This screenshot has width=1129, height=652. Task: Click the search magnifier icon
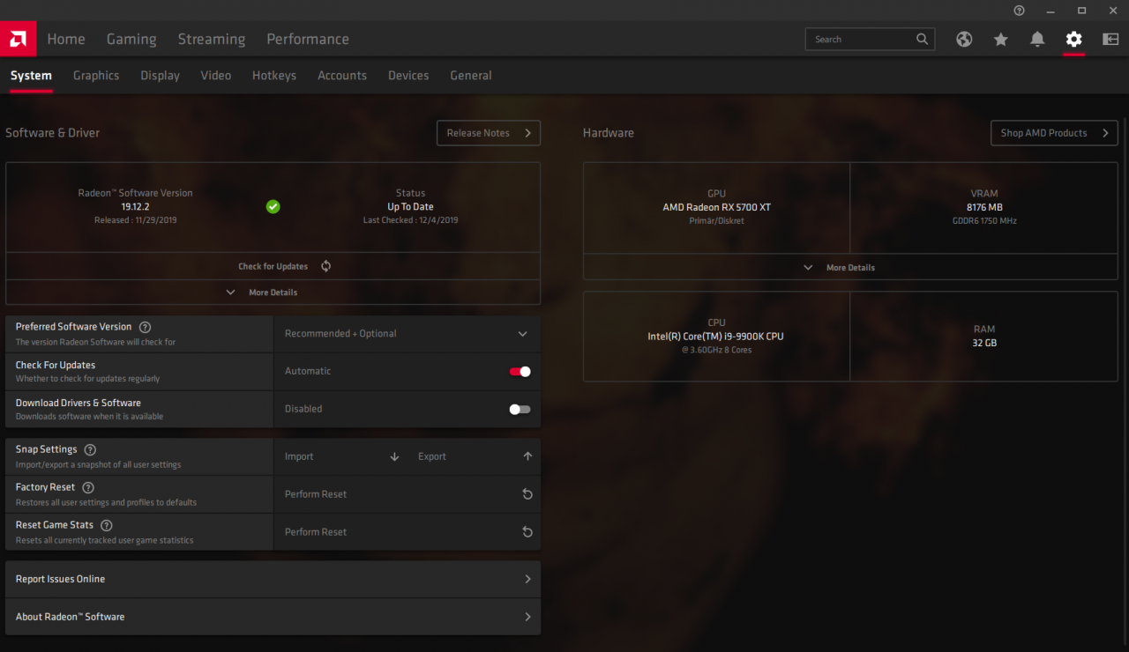922,39
